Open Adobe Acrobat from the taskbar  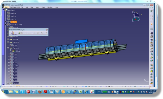(x=45, y=92)
